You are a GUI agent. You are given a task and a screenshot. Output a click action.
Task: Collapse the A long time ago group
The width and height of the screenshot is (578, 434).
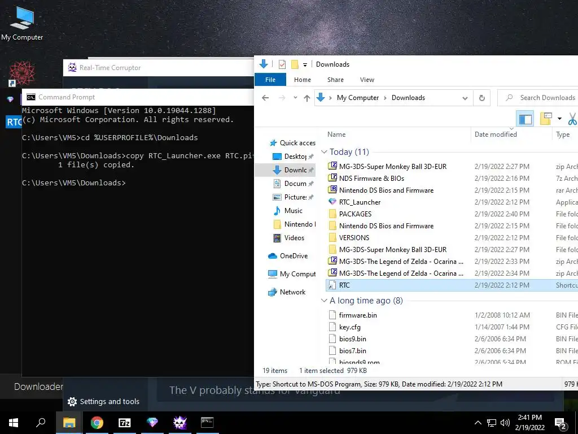[x=324, y=301]
